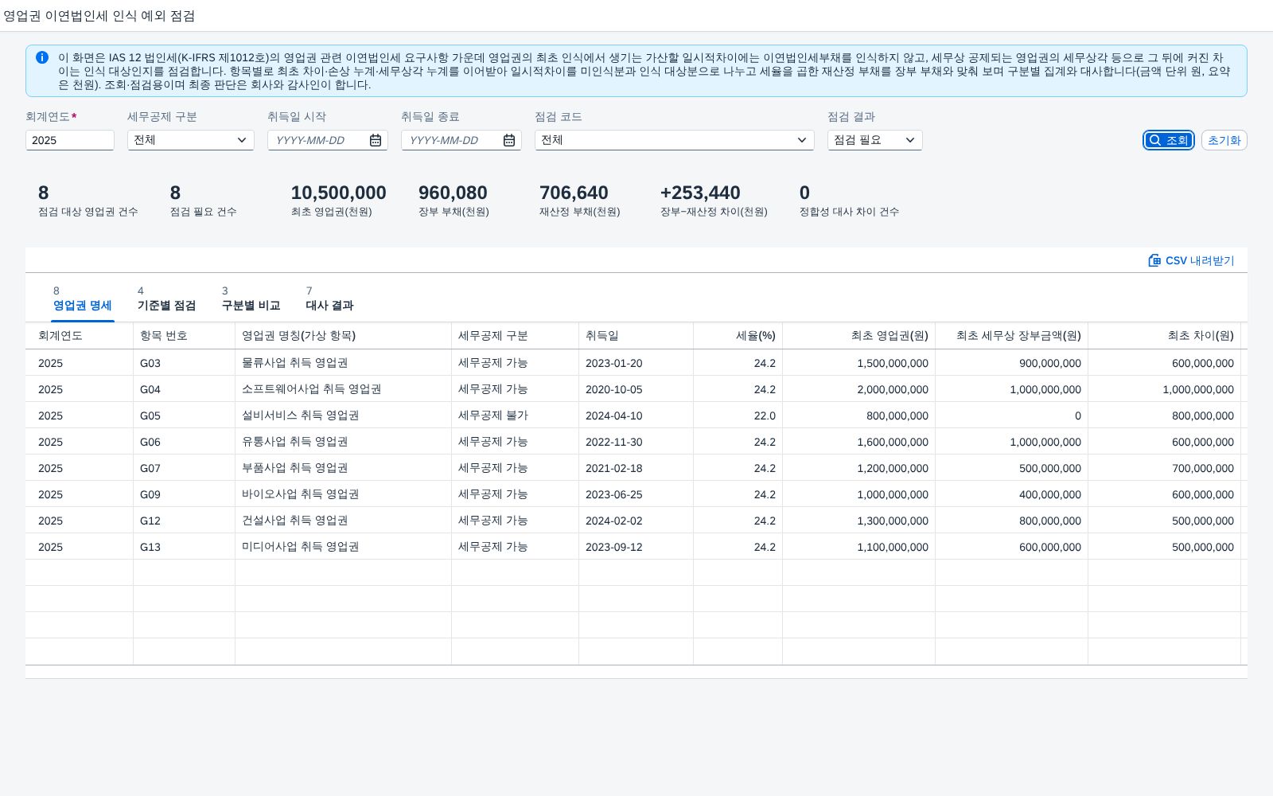Viewport: 1273px width, 796px height.
Task: Open the 점검 코드 dropdown
Action: point(802,140)
